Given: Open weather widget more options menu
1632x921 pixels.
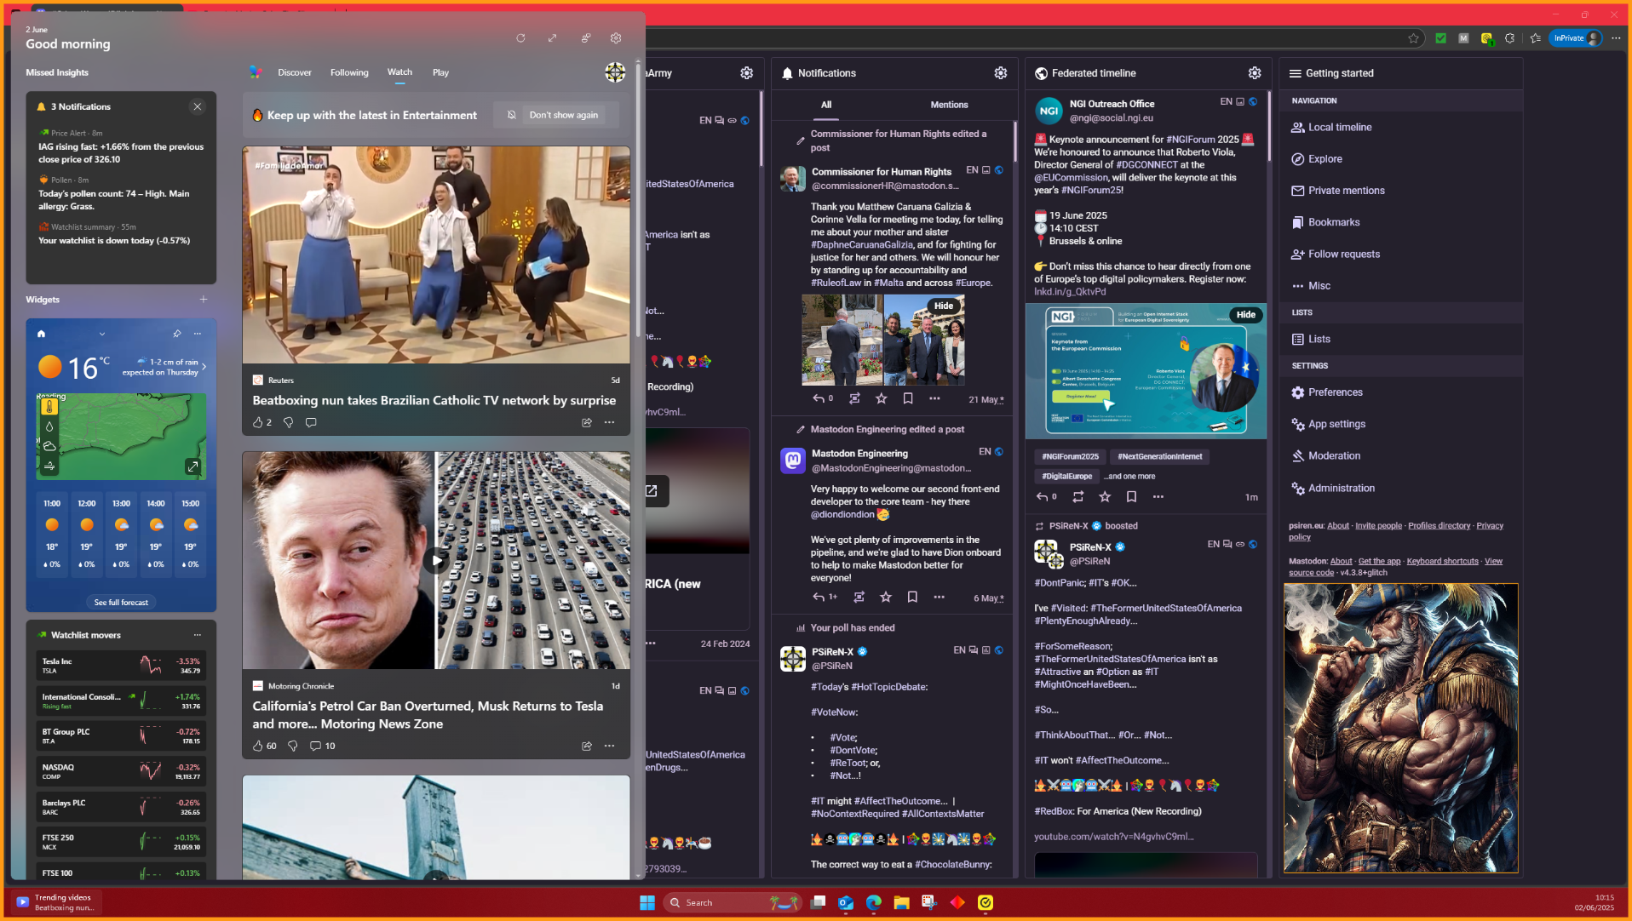Looking at the screenshot, I should (198, 334).
